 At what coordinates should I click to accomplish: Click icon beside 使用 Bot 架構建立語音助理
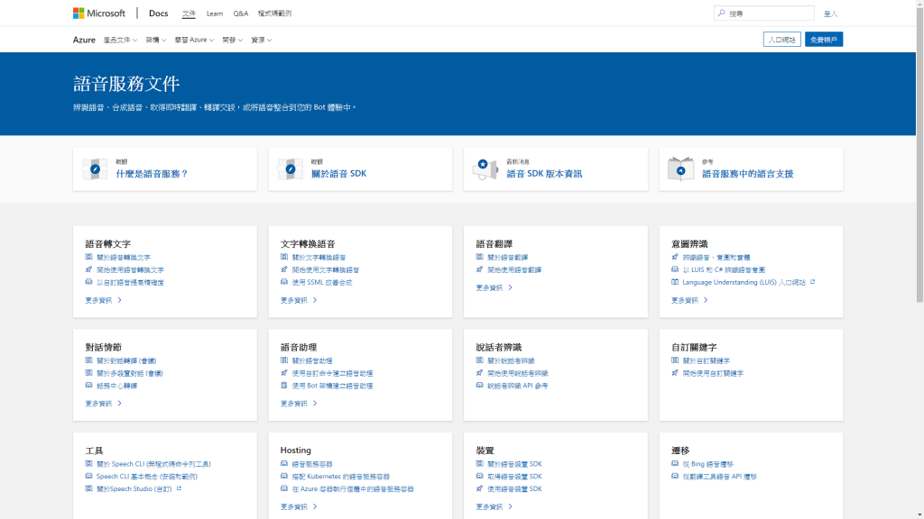[x=284, y=386]
